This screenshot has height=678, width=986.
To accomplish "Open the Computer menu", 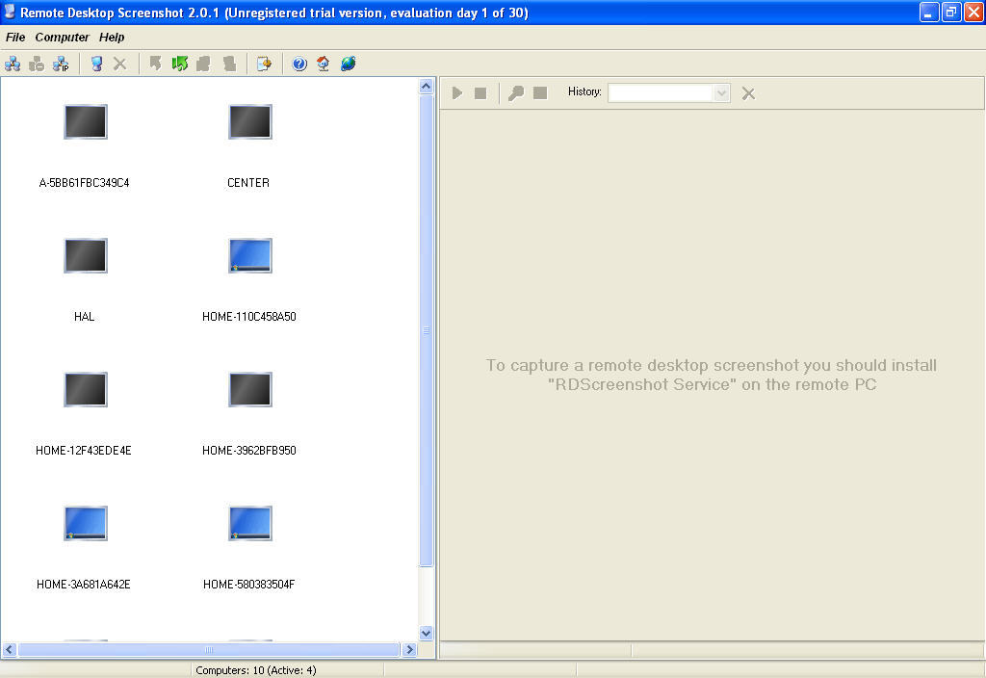I will click(x=62, y=38).
